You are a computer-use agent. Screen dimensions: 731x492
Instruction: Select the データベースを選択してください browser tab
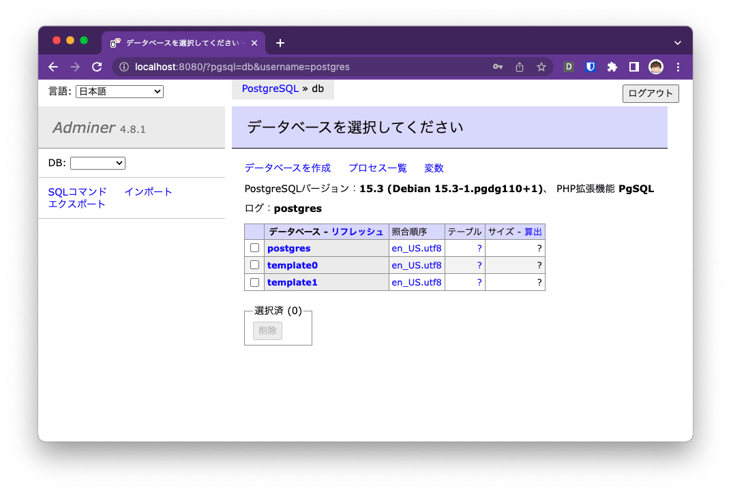pos(183,44)
